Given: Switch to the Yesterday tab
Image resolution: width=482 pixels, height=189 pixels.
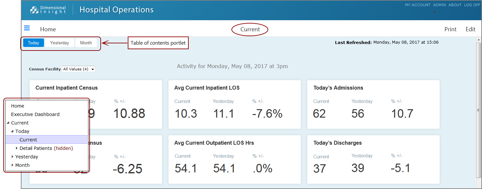Looking at the screenshot, I should pyautogui.click(x=60, y=43).
